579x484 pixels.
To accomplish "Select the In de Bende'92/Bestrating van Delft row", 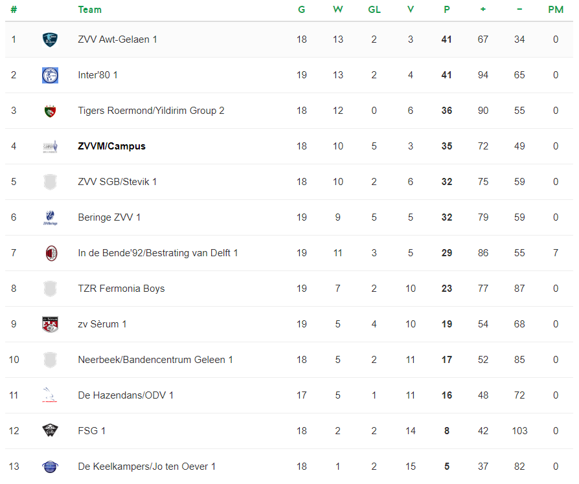I will click(289, 253).
